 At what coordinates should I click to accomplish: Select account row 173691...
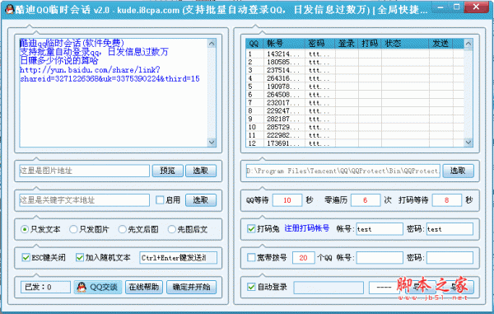[x=355, y=143]
